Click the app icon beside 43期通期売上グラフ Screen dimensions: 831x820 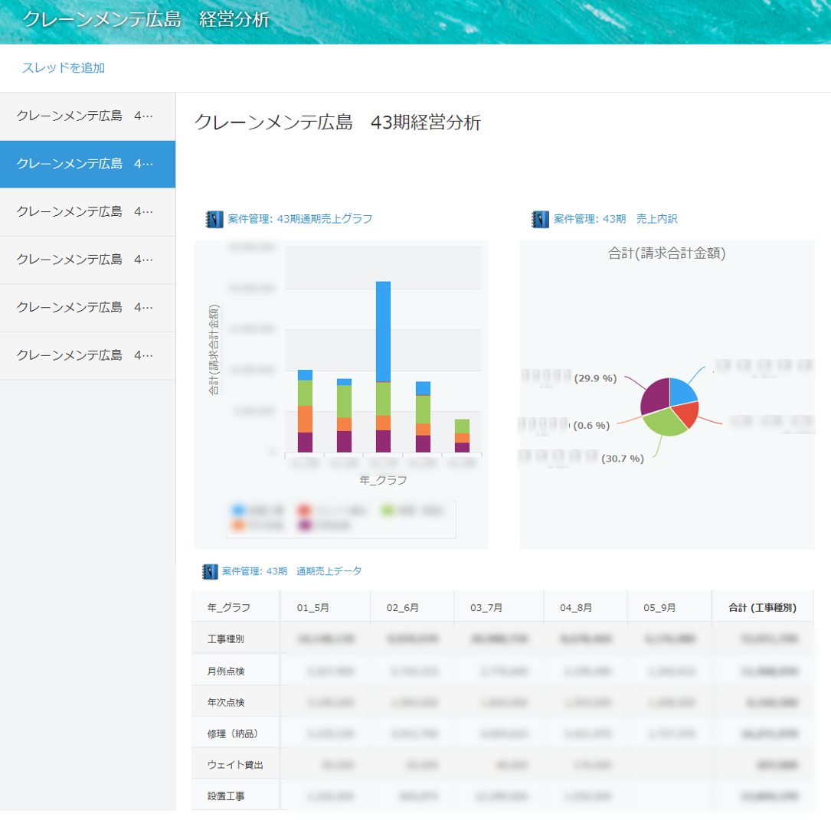pyautogui.click(x=214, y=220)
